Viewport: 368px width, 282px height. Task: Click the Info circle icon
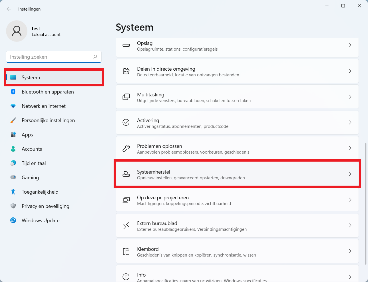126,277
